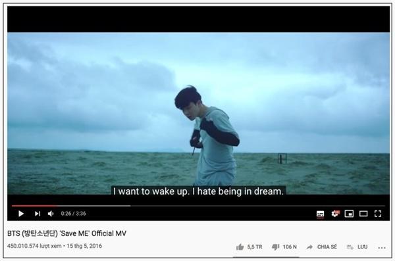Skip to the next video
Image resolution: width=395 pixels, height=261 pixels.
[x=38, y=214]
